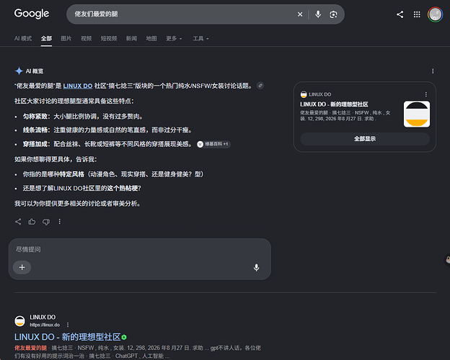Open LINUX DO logo thumbnail in card

point(417,114)
